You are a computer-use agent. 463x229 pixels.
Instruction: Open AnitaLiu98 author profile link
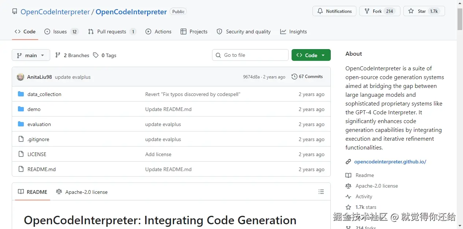40,77
